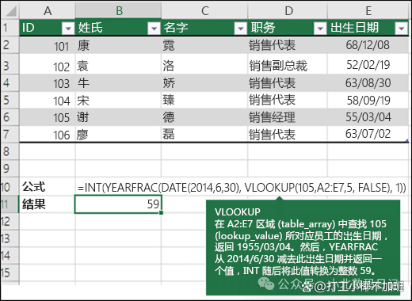Select the given name cell 洛

tap(204, 64)
